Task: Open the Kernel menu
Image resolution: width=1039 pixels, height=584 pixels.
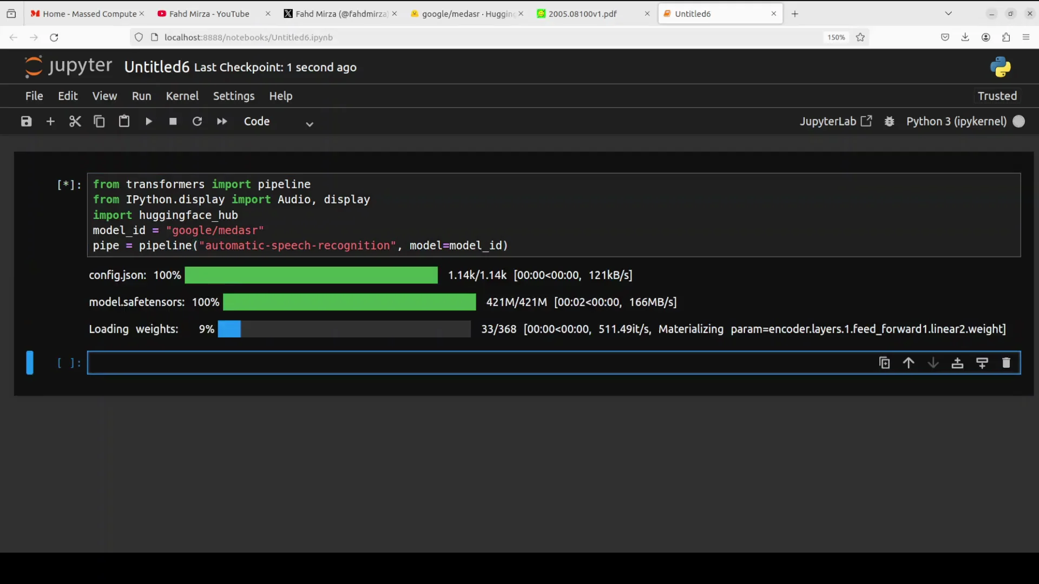Action: [182, 96]
